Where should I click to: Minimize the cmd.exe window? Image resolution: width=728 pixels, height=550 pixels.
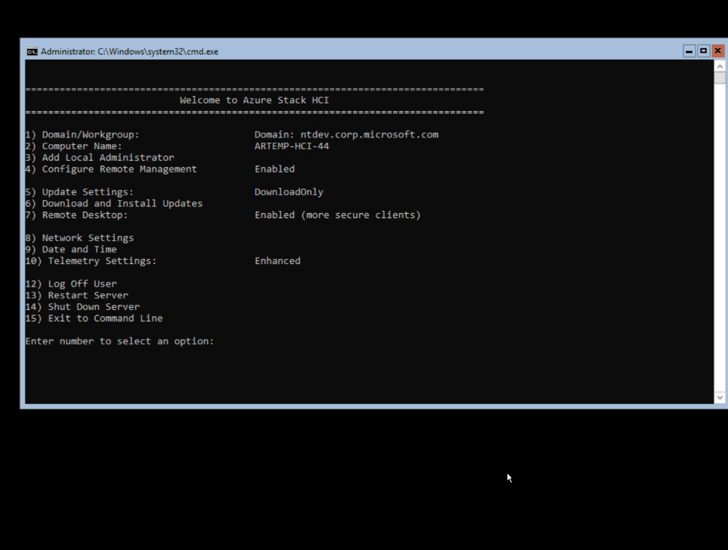(689, 51)
